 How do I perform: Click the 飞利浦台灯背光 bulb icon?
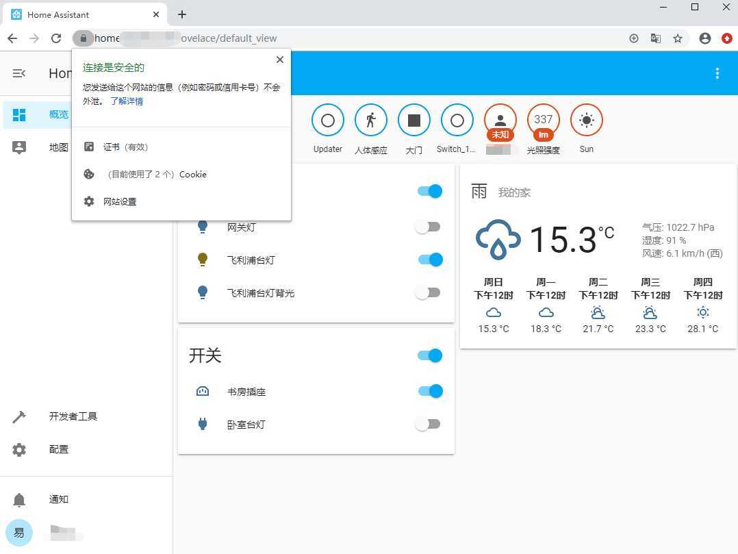click(203, 293)
